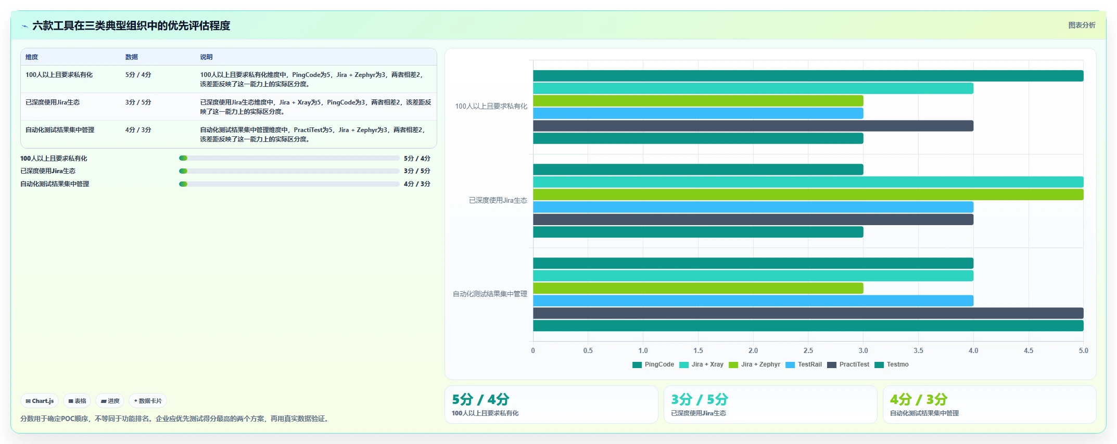The image size is (1117, 444).
Task: Click the 数据 column header
Action: coord(132,57)
